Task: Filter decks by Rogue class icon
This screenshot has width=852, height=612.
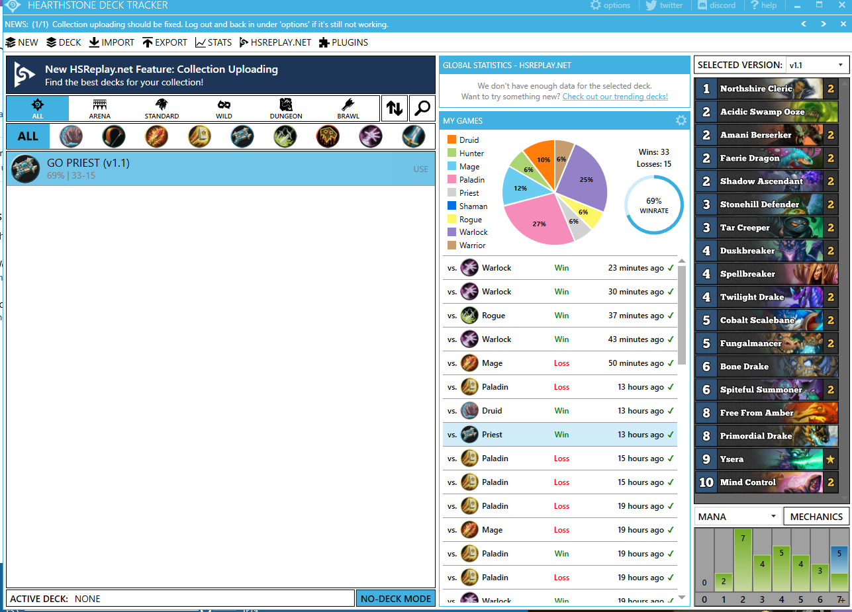Action: coord(285,136)
